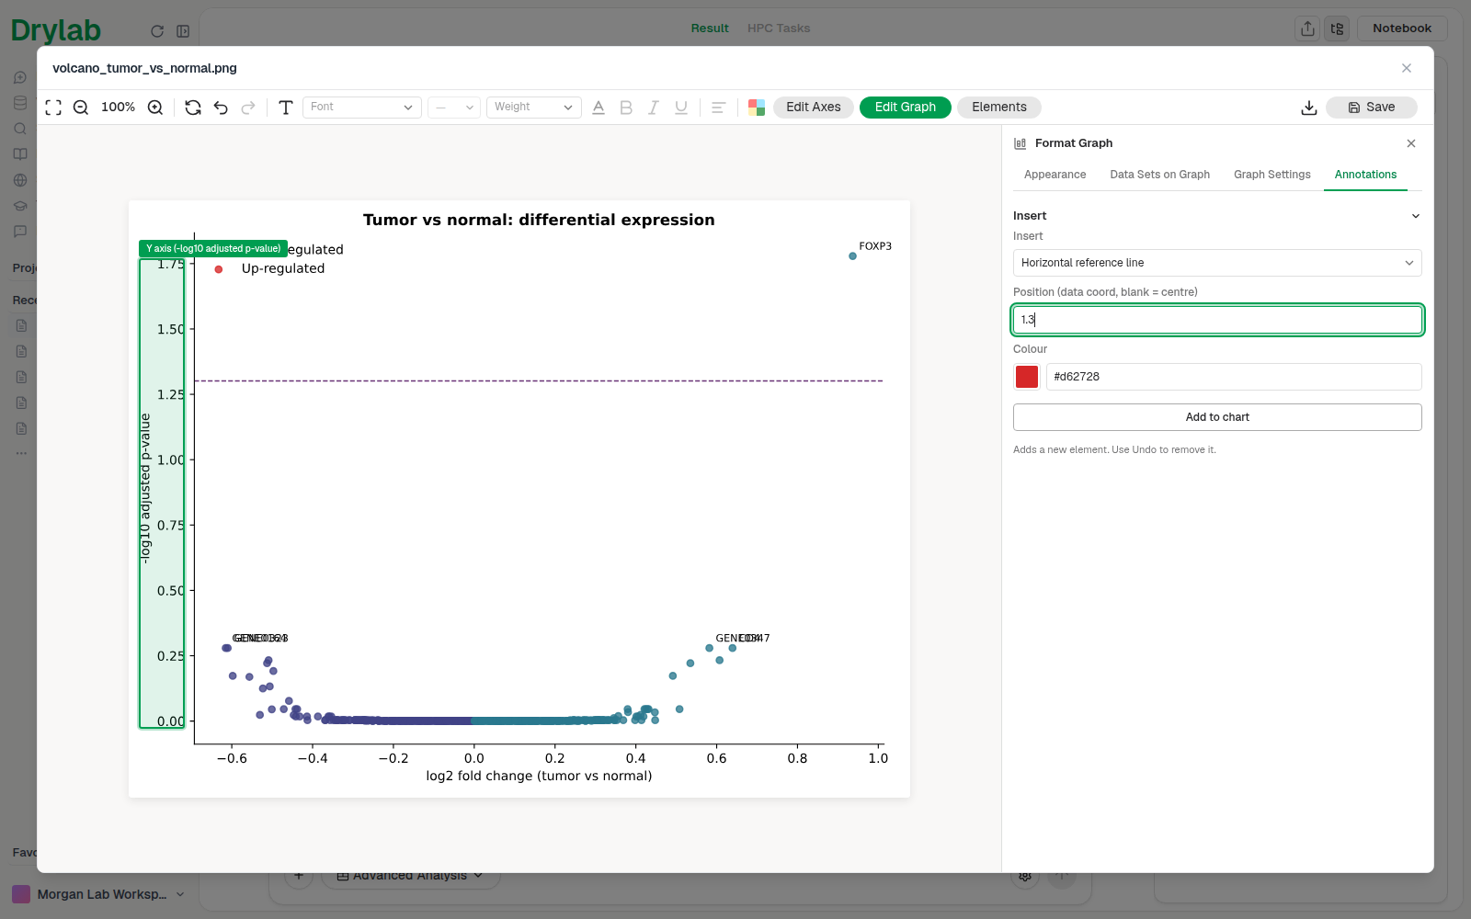Click the Edit Graph button
This screenshot has height=919, width=1471.
906,108
